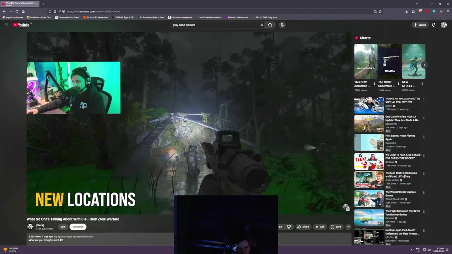
Task: Open the #grayzone hashtag
Action: pyautogui.click(x=60, y=237)
